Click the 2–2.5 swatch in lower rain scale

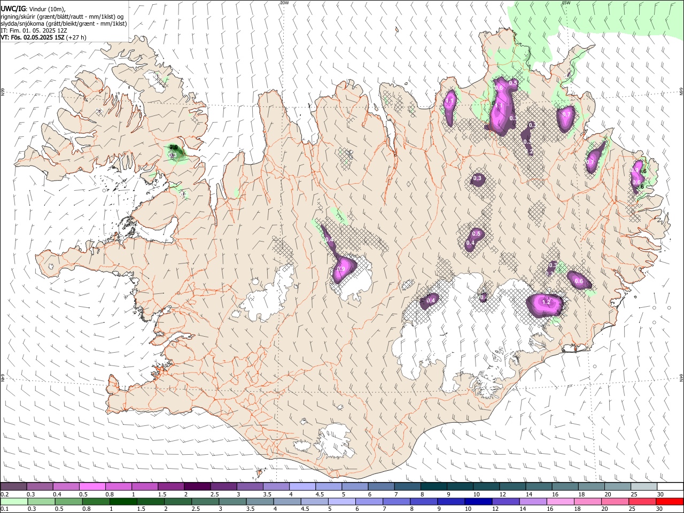click(178, 501)
